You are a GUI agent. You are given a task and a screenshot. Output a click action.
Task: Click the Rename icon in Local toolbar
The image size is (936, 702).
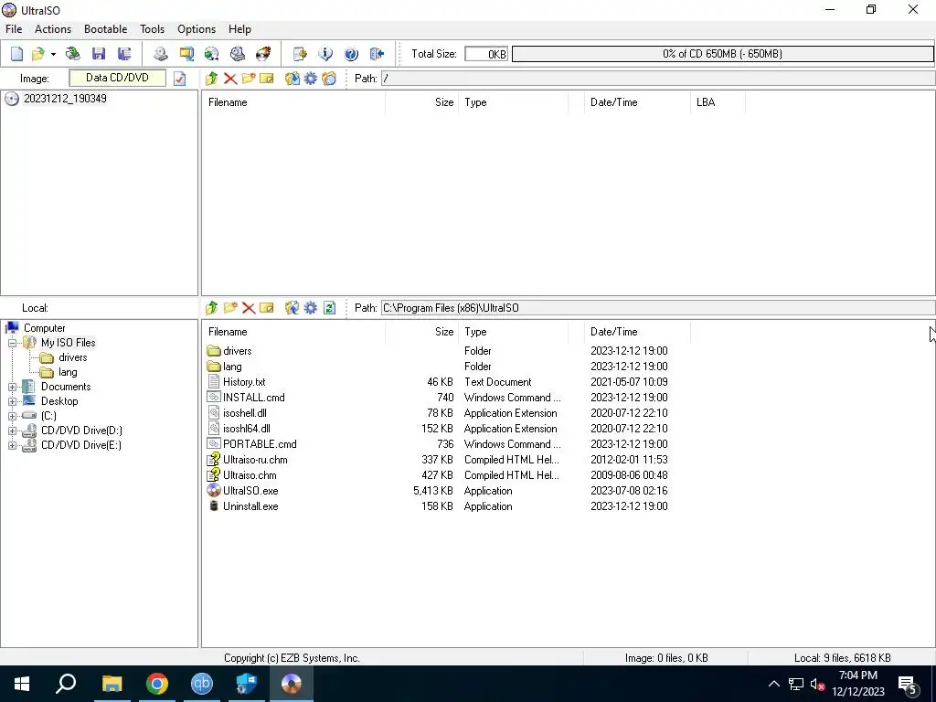267,308
